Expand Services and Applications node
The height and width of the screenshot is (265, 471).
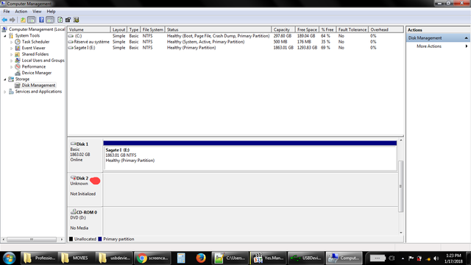[x=5, y=91]
